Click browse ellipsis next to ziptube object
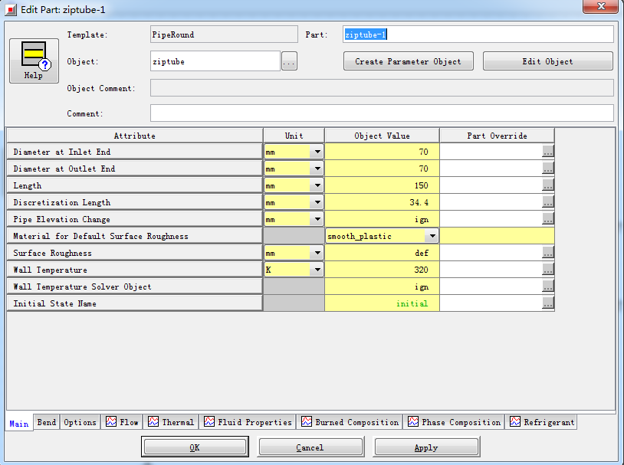This screenshot has width=624, height=465. coord(289,62)
